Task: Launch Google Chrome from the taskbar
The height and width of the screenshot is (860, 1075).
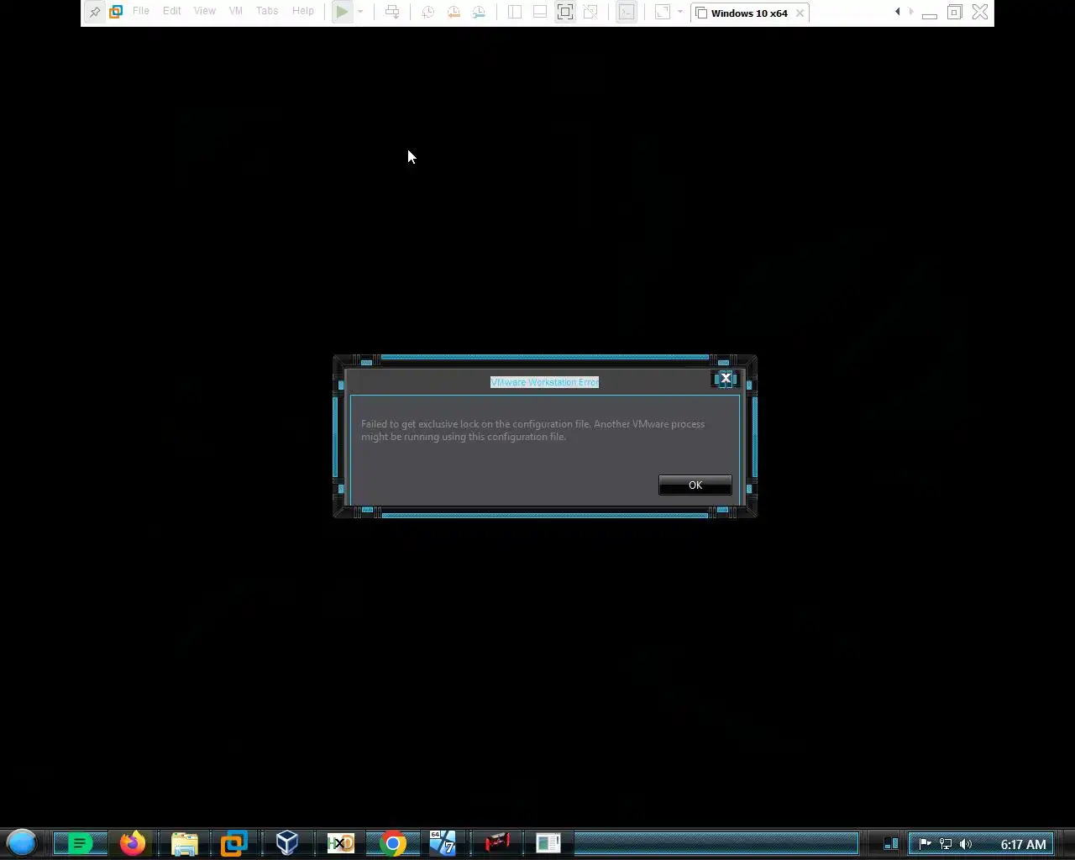Action: click(x=392, y=842)
